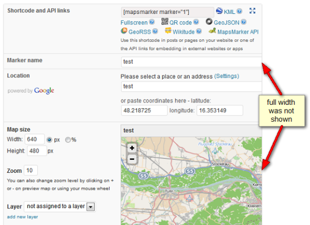Open the Settings link for location
Screen dimensions: 310x225
pos(227,76)
